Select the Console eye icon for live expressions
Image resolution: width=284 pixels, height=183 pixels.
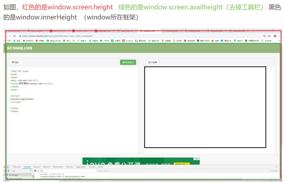(35, 171)
